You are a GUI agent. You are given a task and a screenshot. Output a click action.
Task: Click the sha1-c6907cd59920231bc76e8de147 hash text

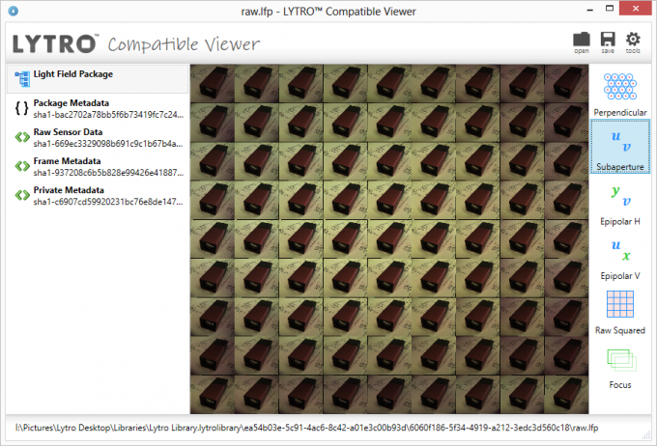pyautogui.click(x=108, y=202)
